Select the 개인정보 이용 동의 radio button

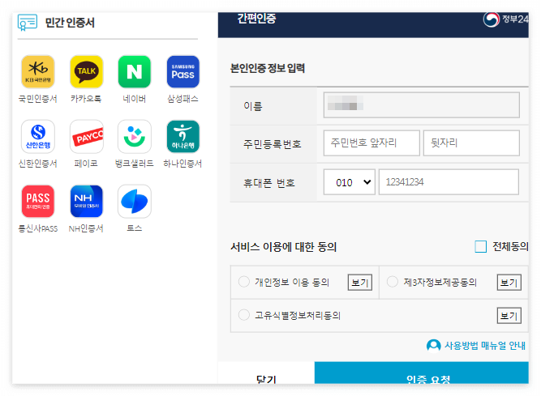244,282
